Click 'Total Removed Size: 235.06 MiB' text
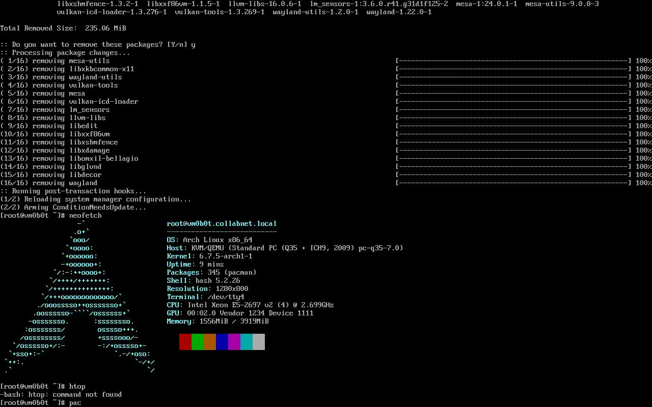This screenshot has height=407, width=652. tap(63, 28)
